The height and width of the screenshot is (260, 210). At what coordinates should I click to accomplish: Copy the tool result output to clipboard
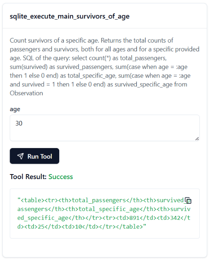point(188,200)
